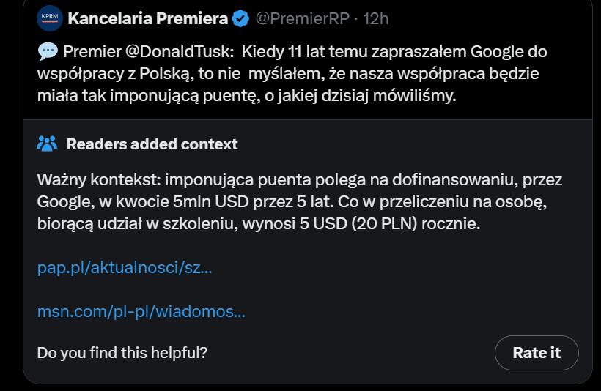Open the pap.pl source link
Screen dimensions: 601x391
(125, 268)
